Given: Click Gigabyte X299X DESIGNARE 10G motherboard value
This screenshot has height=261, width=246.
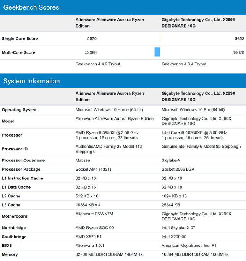Looking at the screenshot, I should click(196, 216).
